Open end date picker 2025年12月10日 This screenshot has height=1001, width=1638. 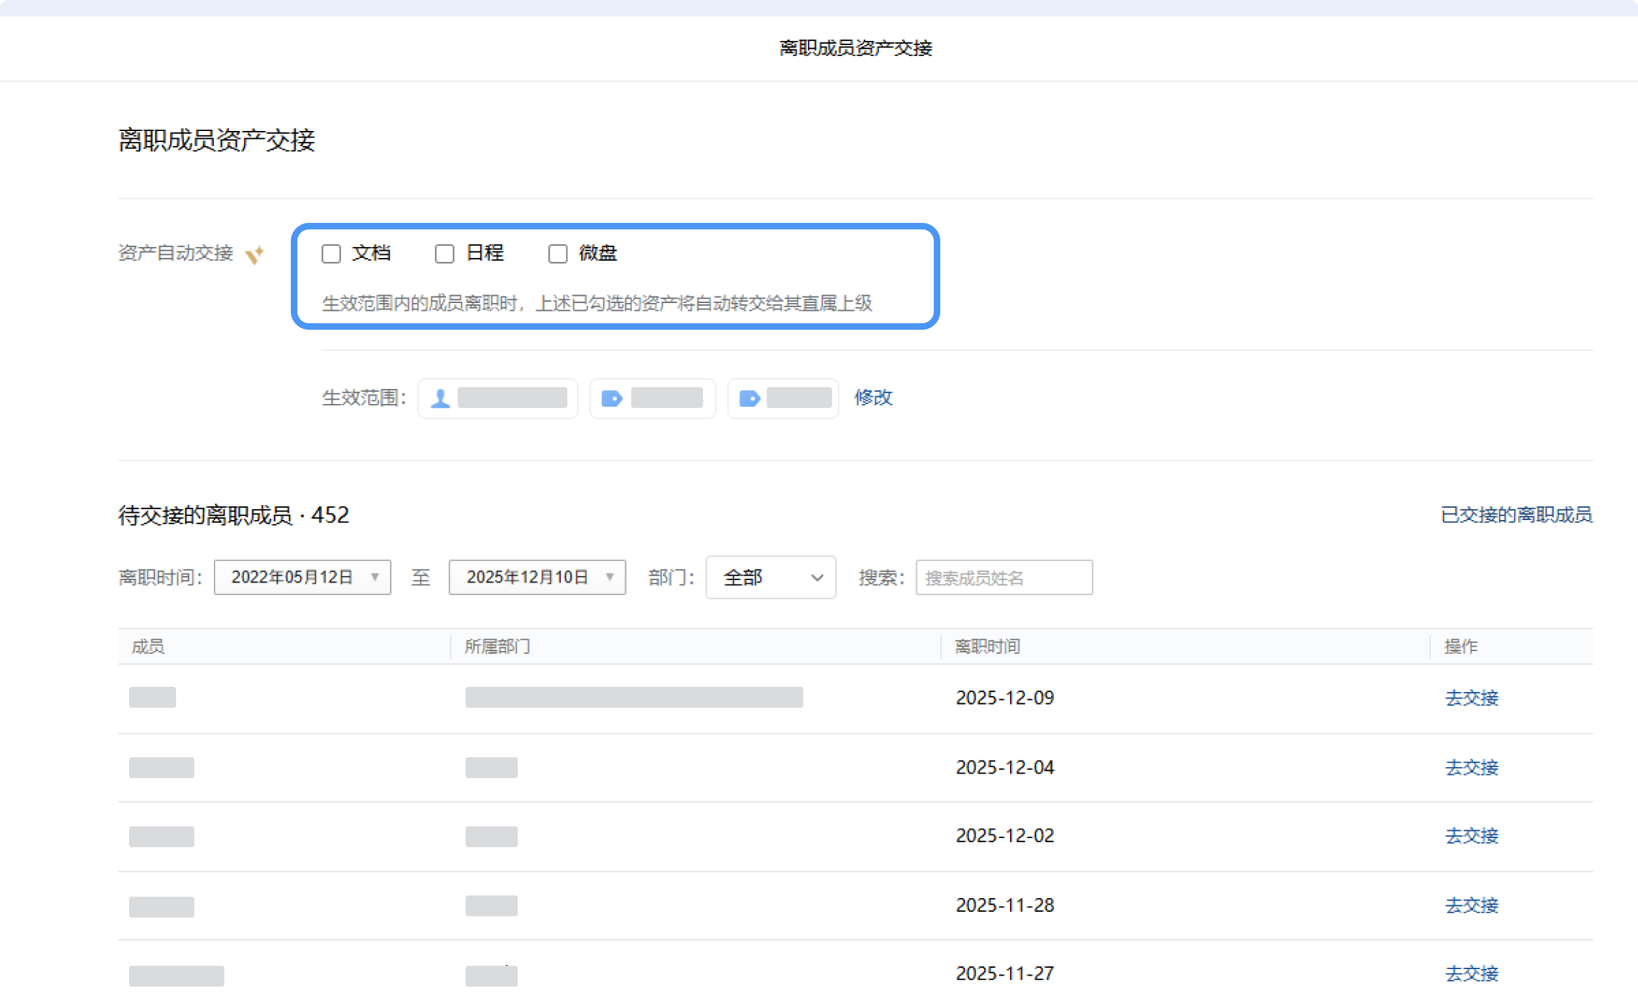coord(537,577)
